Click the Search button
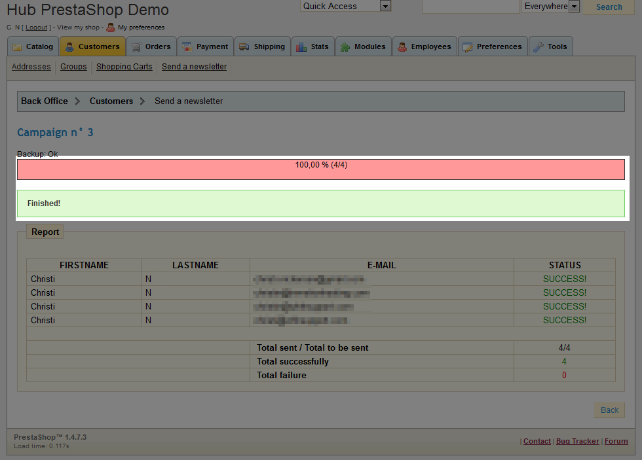Viewport: 642px width, 460px height. (x=609, y=7)
